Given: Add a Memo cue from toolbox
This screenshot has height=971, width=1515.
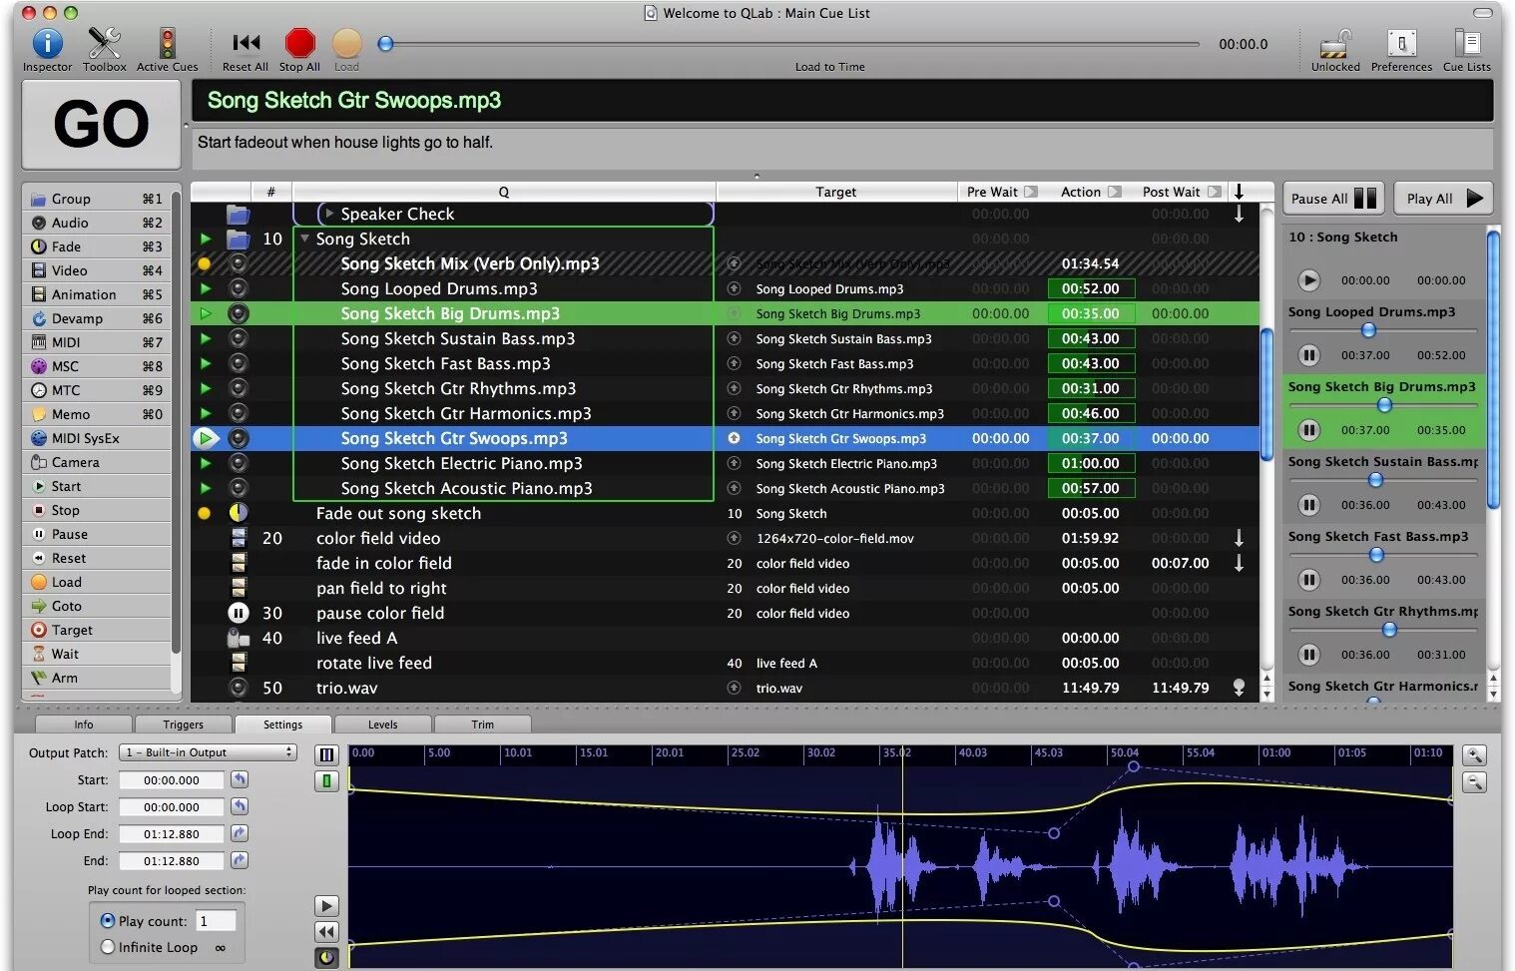Looking at the screenshot, I should (x=97, y=414).
